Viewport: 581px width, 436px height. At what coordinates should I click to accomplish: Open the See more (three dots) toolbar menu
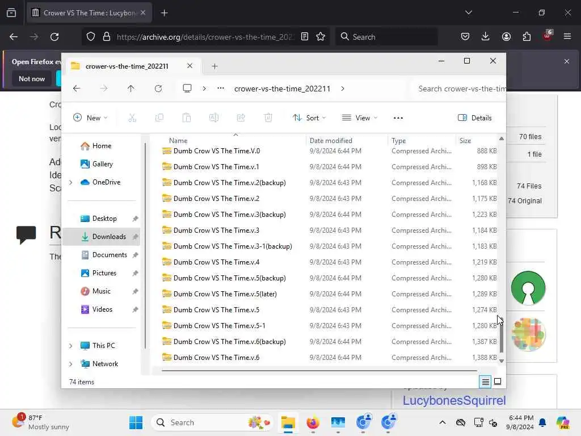[x=398, y=118]
